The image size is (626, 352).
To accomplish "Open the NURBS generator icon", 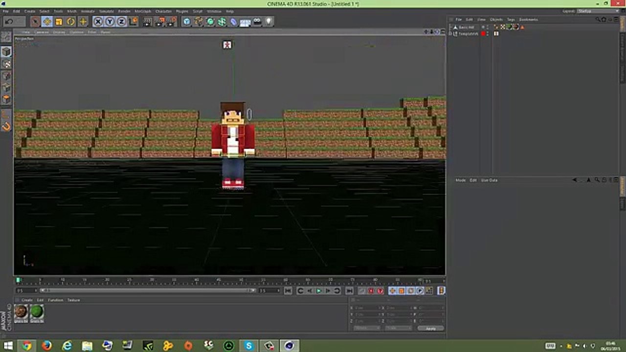I will pos(210,22).
